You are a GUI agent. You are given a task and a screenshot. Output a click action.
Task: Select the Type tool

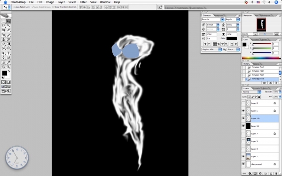coord(8,53)
